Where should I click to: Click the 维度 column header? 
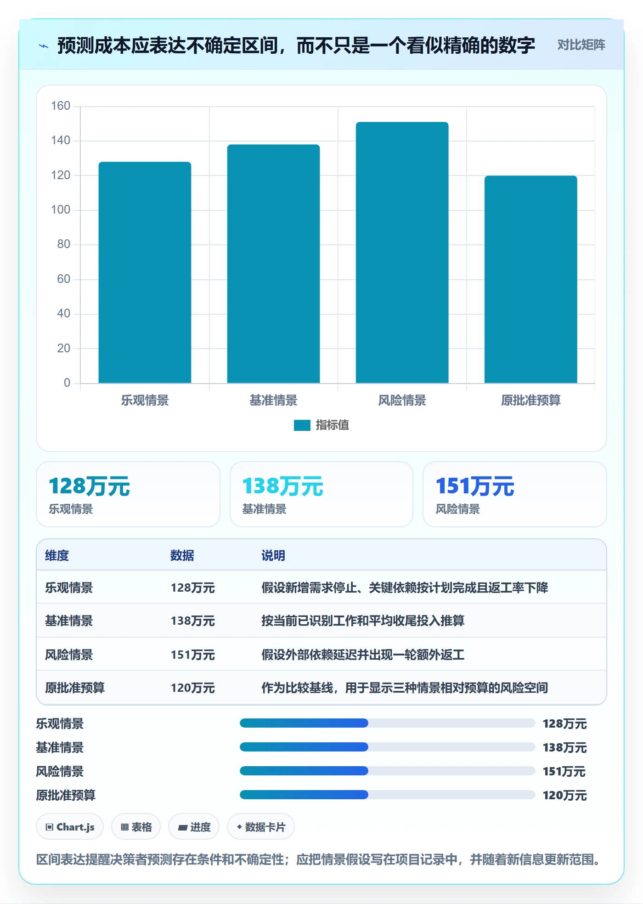(x=57, y=555)
